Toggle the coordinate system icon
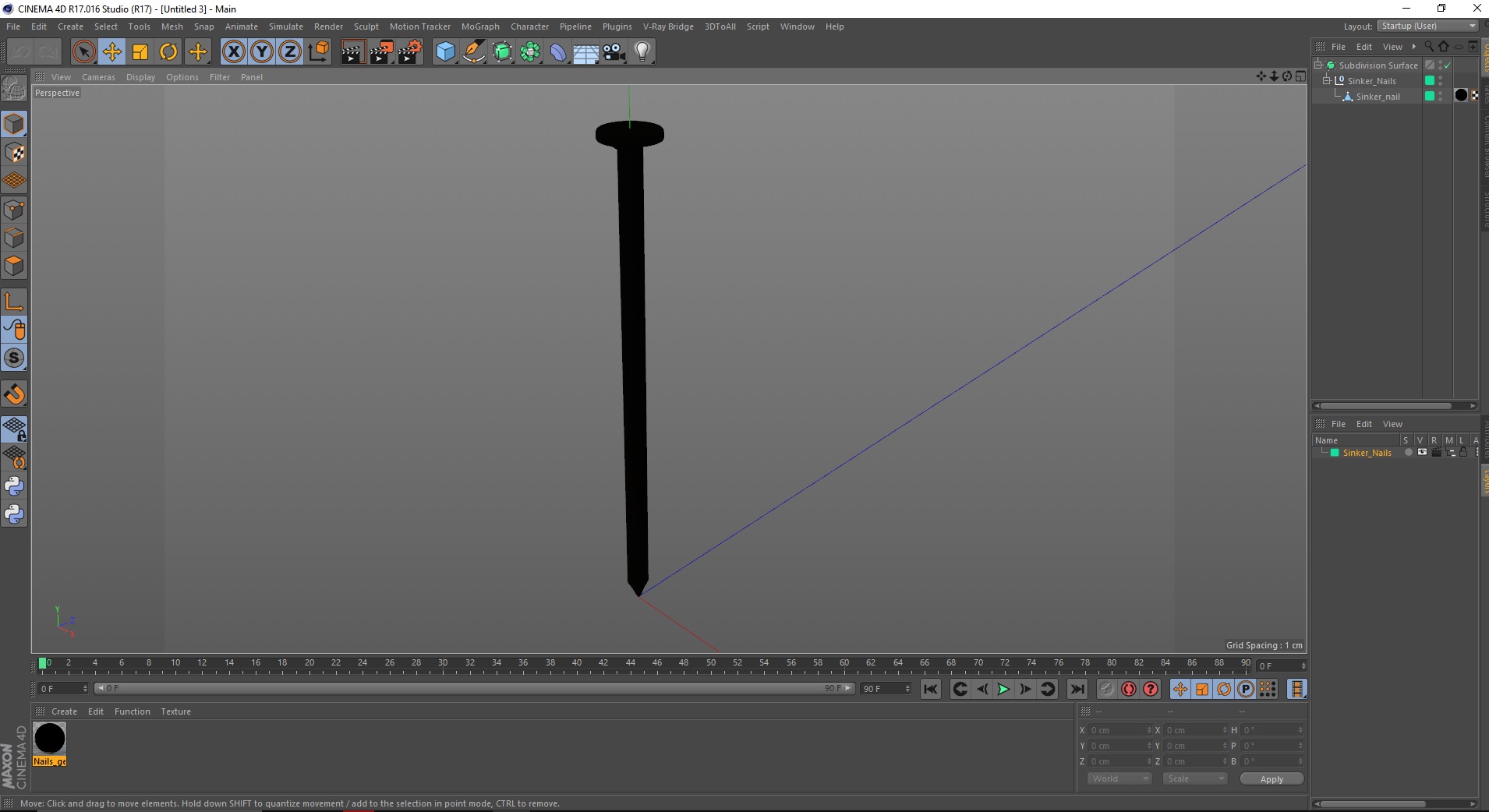 [319, 52]
